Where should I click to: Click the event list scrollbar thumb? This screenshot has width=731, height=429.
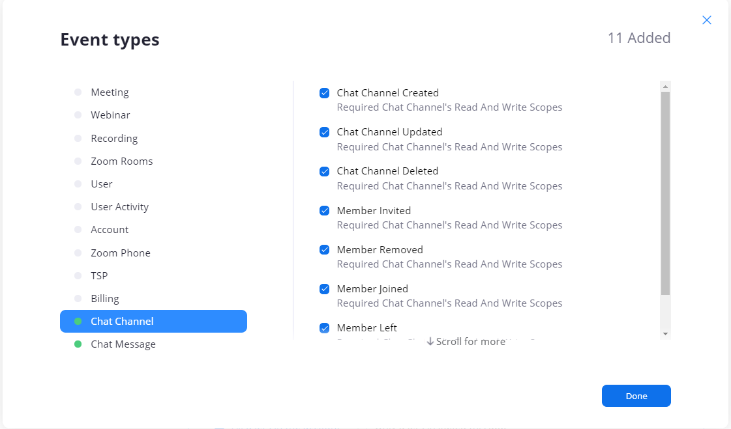tap(665, 193)
